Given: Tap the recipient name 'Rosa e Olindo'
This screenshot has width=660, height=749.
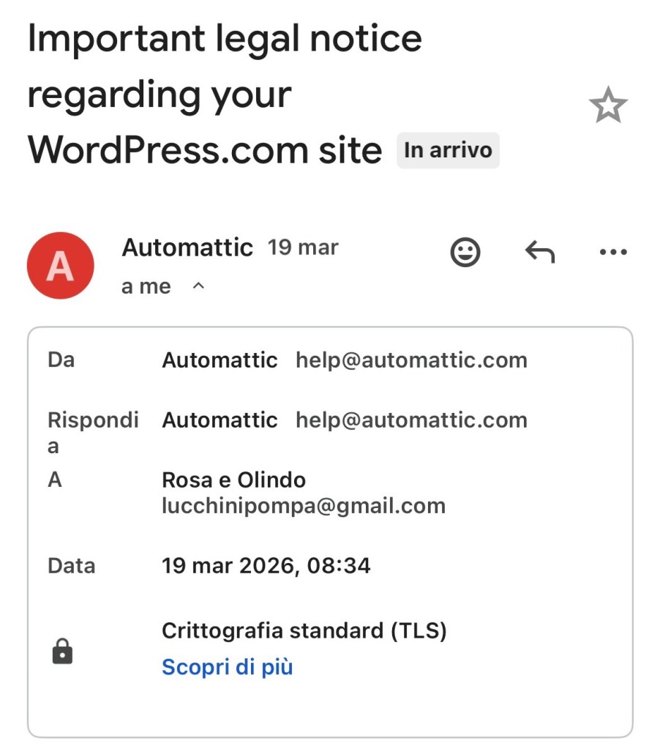Looking at the screenshot, I should tap(233, 480).
